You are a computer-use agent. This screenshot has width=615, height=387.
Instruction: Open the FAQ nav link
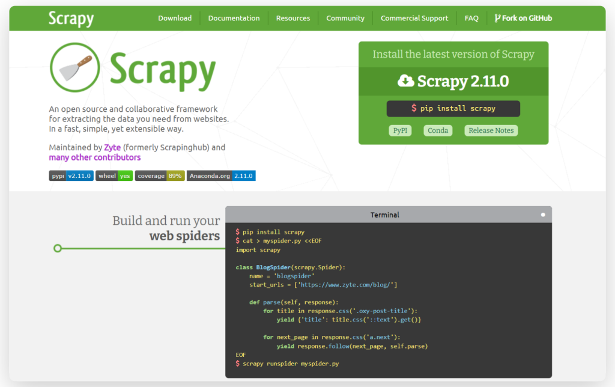[471, 18]
